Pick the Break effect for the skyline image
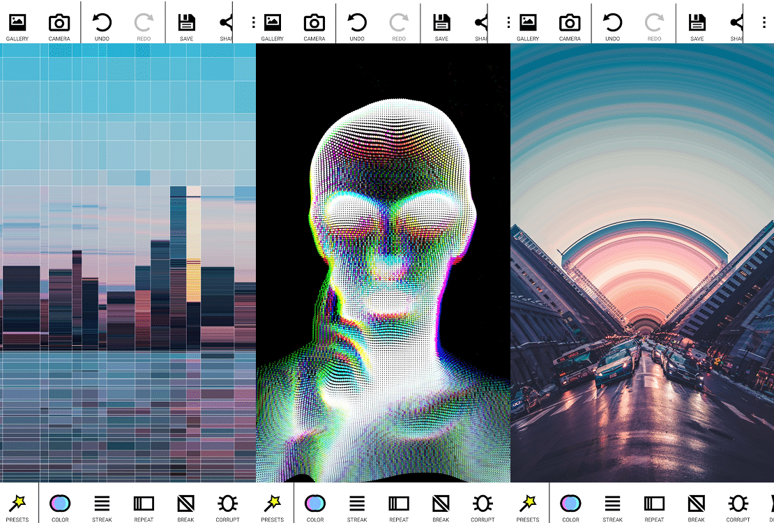The width and height of the screenshot is (774, 523). 185,507
